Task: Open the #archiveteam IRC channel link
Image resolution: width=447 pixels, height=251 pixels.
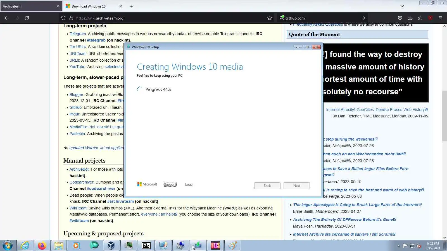Action: click(120, 201)
